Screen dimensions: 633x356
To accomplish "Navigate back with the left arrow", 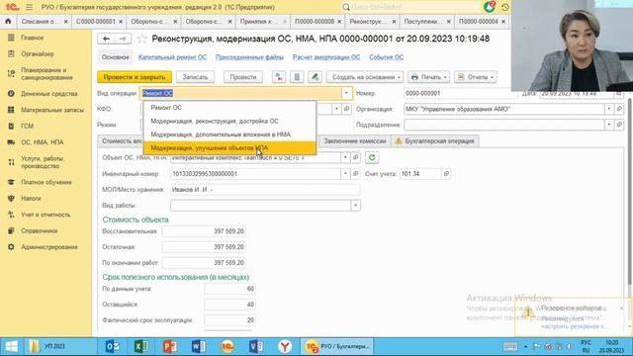I will tap(106, 39).
